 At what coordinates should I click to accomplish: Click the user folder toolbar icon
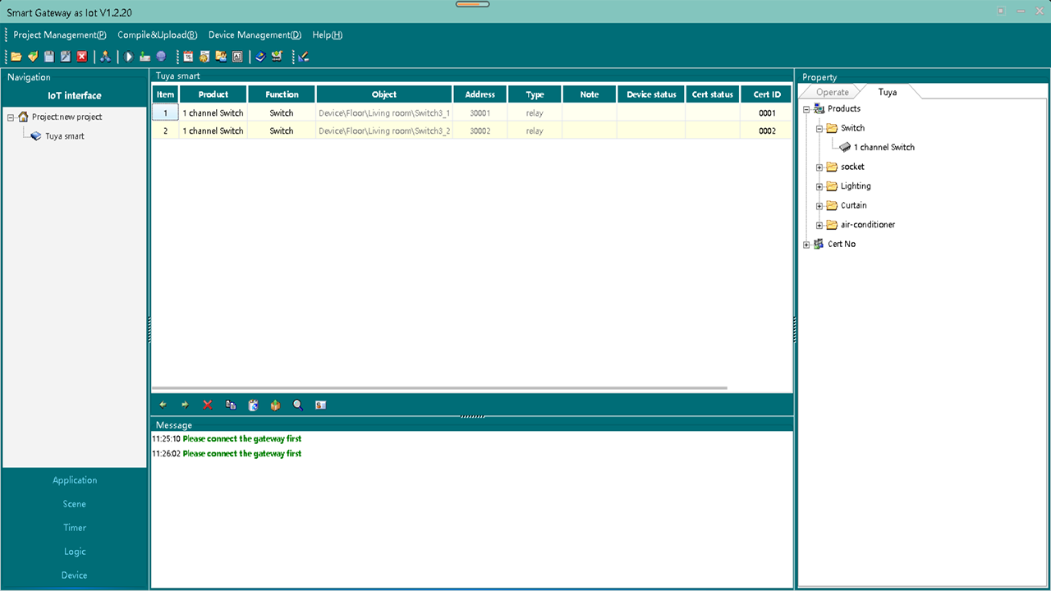(x=221, y=57)
